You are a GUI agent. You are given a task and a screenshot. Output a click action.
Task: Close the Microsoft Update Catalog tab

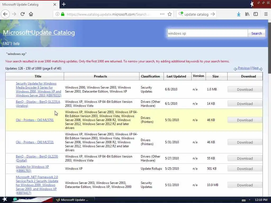55,4
